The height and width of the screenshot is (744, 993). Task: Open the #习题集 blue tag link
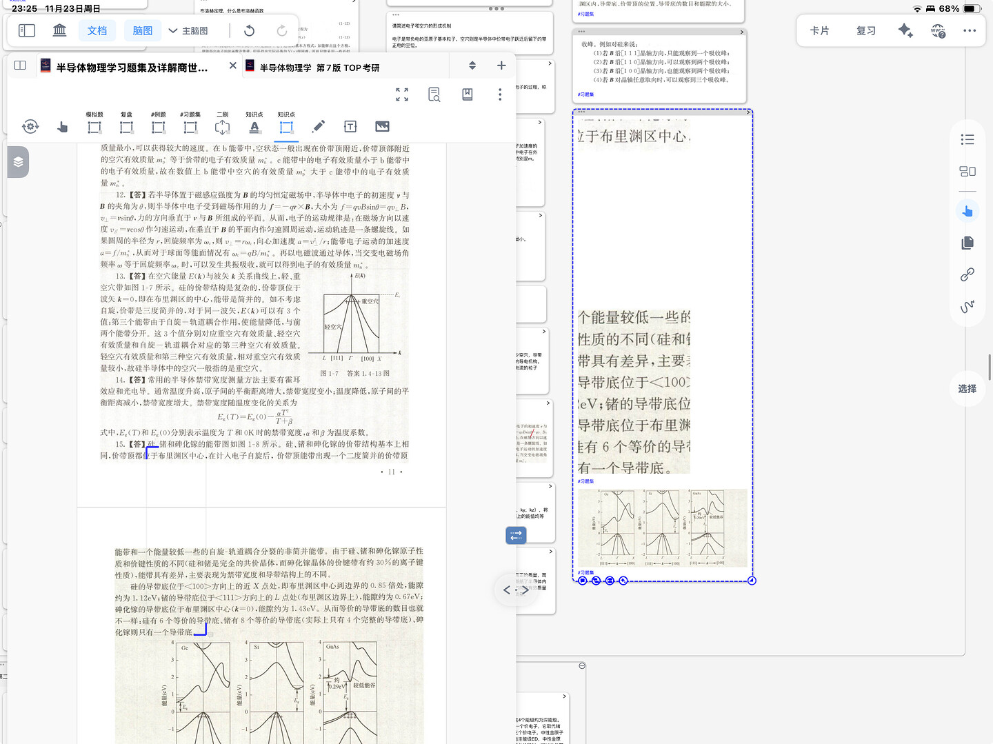coord(585,94)
